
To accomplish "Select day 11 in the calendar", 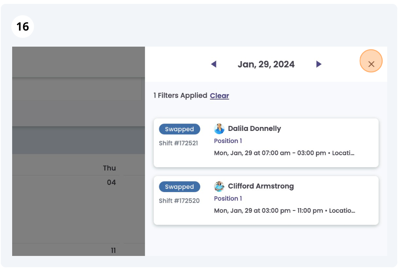I will (x=113, y=250).
